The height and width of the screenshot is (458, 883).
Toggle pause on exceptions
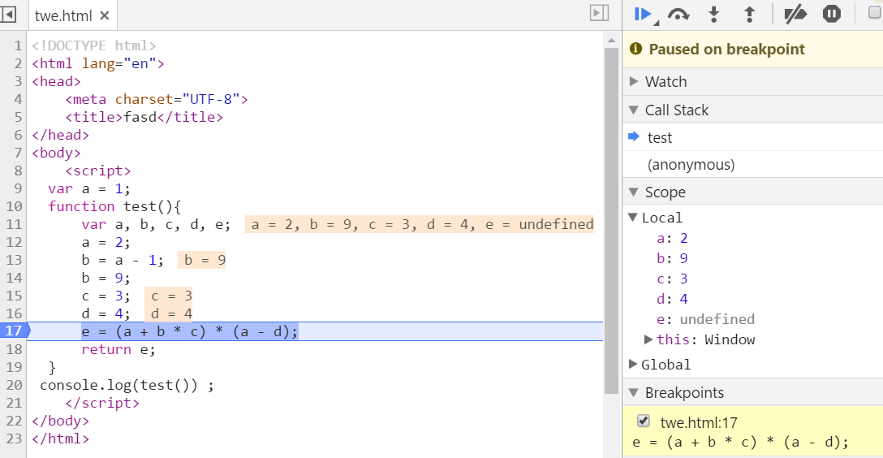point(831,14)
